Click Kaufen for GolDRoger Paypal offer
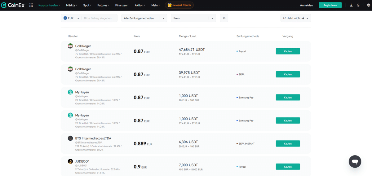The height and width of the screenshot is (176, 372). pos(288,51)
